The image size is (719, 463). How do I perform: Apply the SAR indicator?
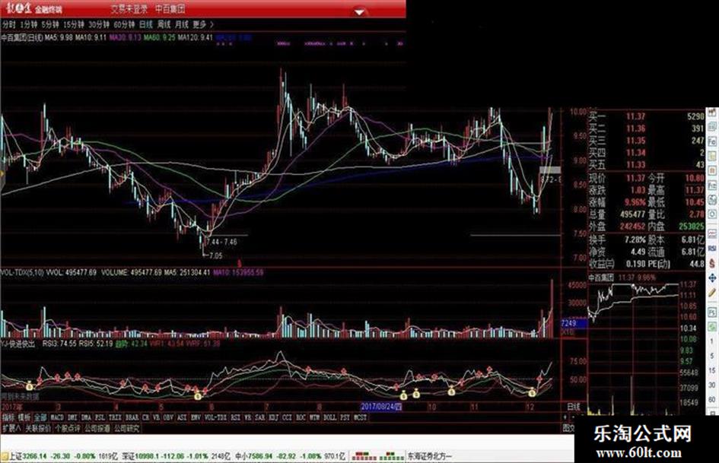click(x=259, y=417)
